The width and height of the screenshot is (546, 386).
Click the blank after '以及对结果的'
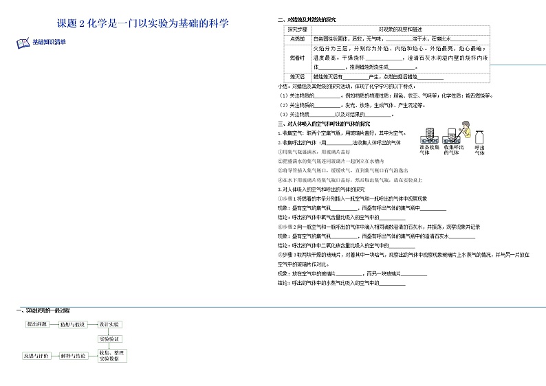pyautogui.click(x=378, y=115)
